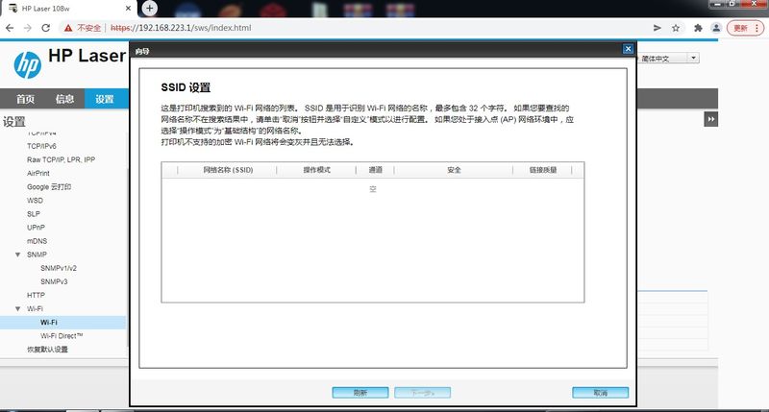
Task: Switch to the 首页 tab
Action: coord(25,99)
